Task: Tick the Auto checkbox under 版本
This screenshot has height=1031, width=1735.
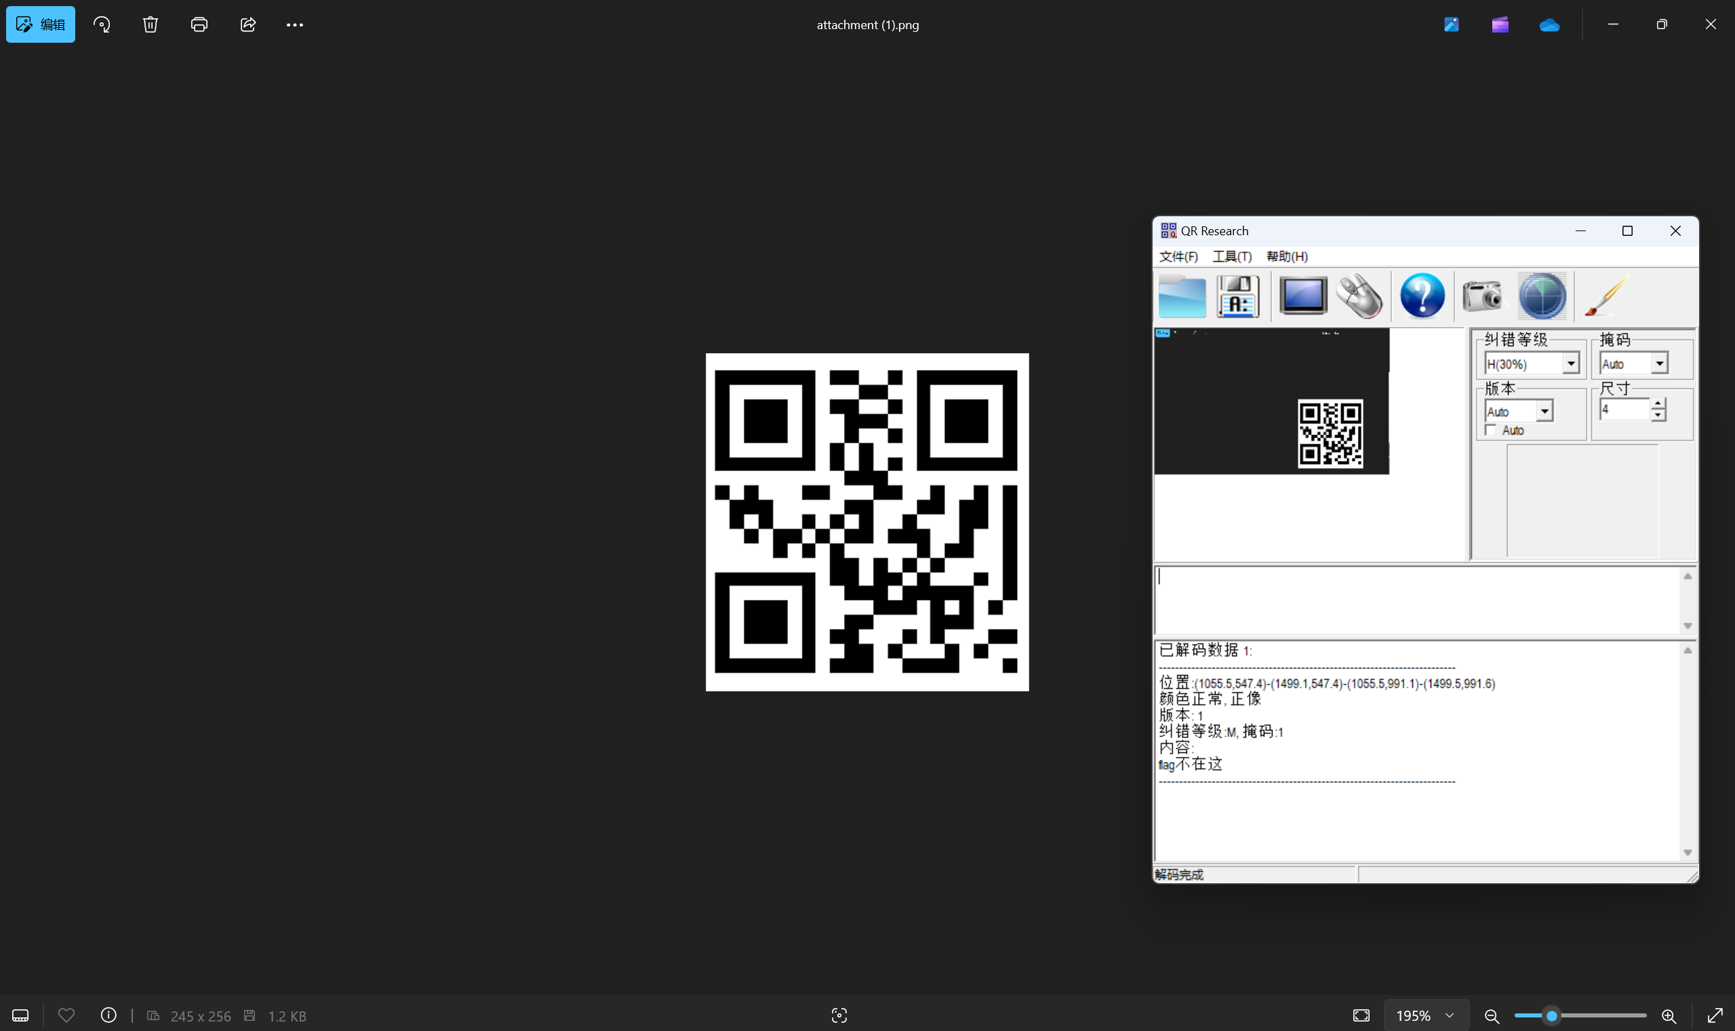Action: 1490,430
